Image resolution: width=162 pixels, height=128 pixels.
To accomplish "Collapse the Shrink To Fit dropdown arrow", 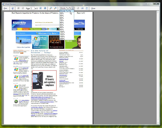I will pos(73,8).
